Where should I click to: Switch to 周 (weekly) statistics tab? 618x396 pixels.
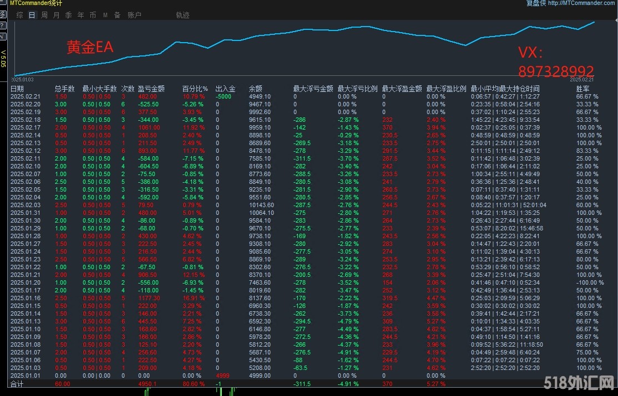tap(44, 15)
